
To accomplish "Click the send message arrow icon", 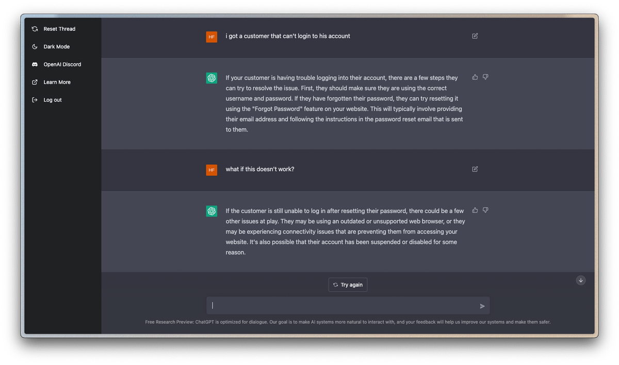I will click(482, 306).
